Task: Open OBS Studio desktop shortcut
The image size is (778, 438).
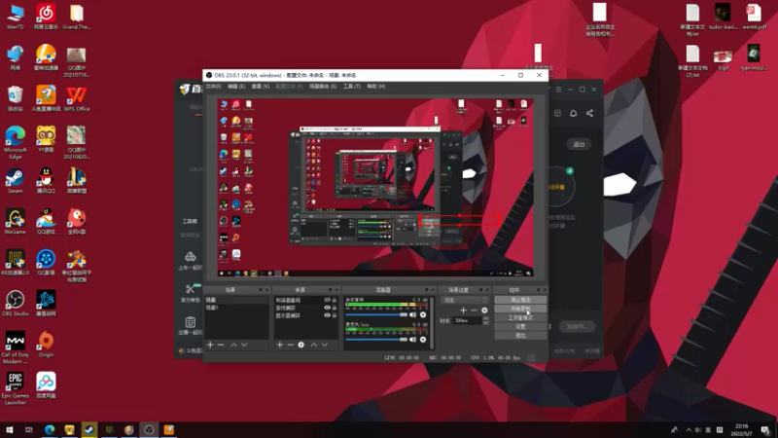Action: (x=15, y=304)
